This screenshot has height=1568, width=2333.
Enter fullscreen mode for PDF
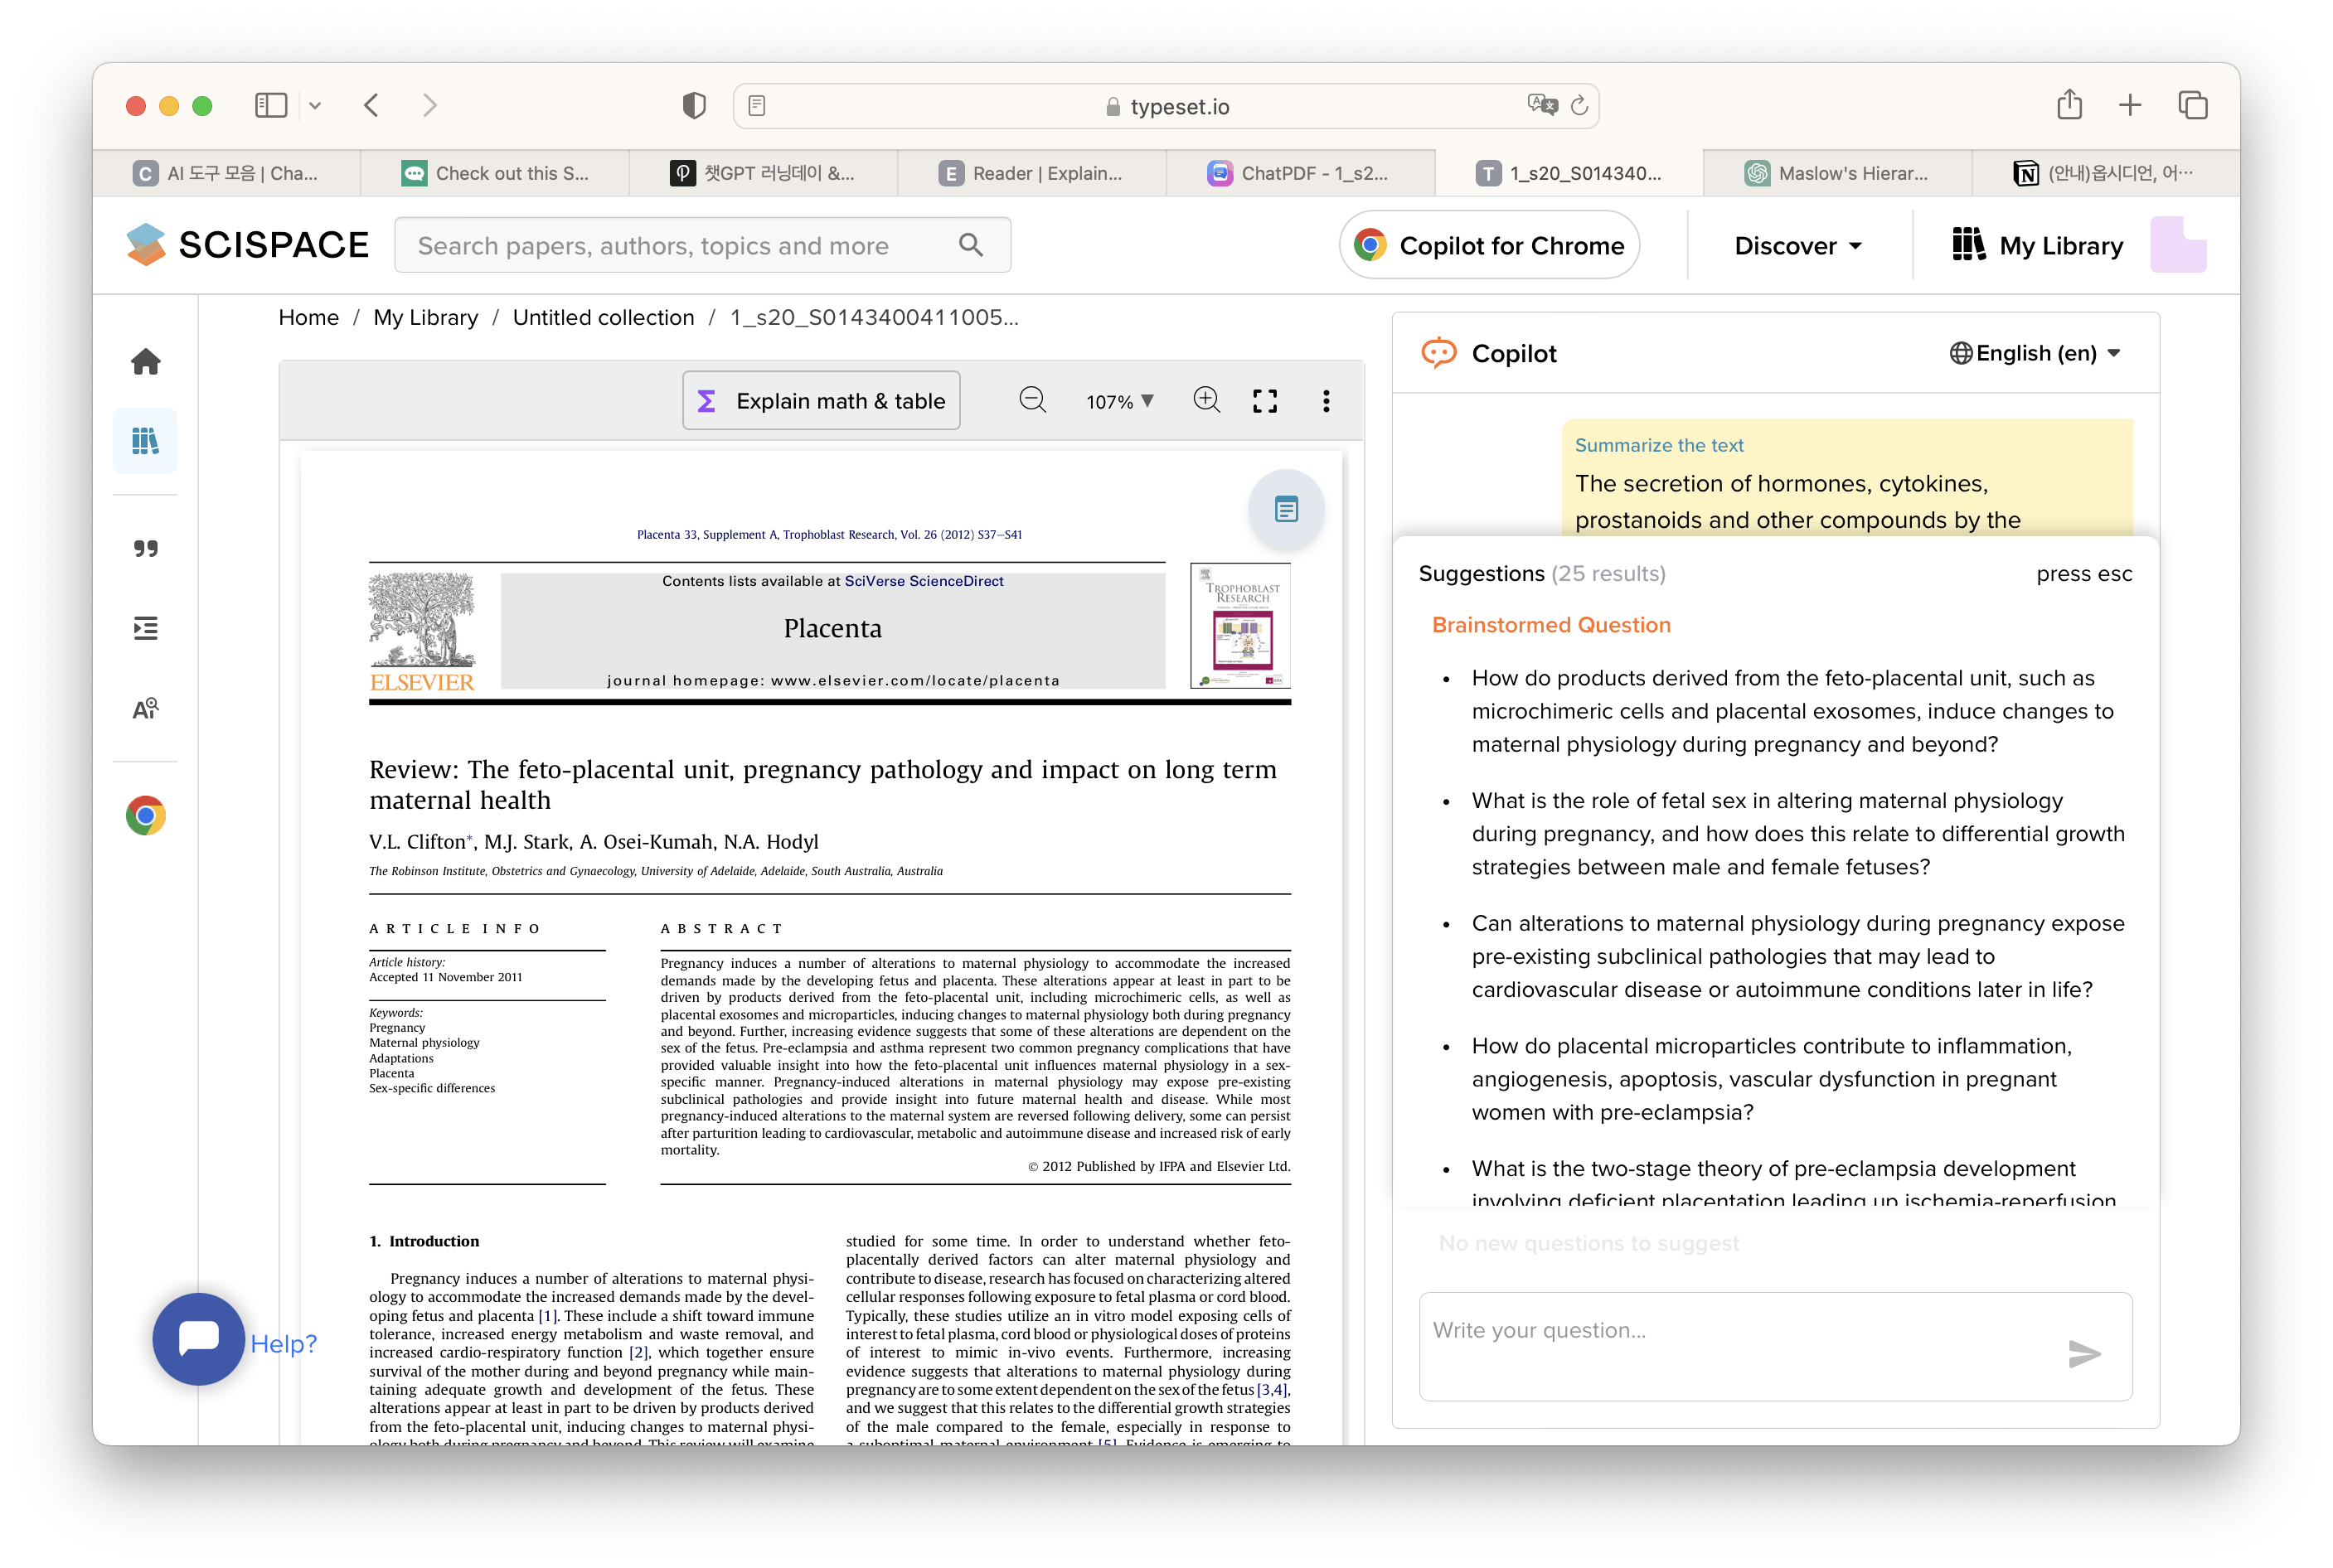(x=1264, y=401)
